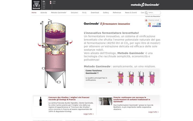Click the L'innovativo fermentatore brevettato! heading
This screenshot has width=193, height=121.
pos(111,33)
